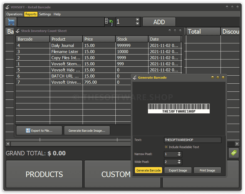Maximize the Generate Barcode dialog
The width and height of the screenshot is (245, 194).
click(218, 78)
